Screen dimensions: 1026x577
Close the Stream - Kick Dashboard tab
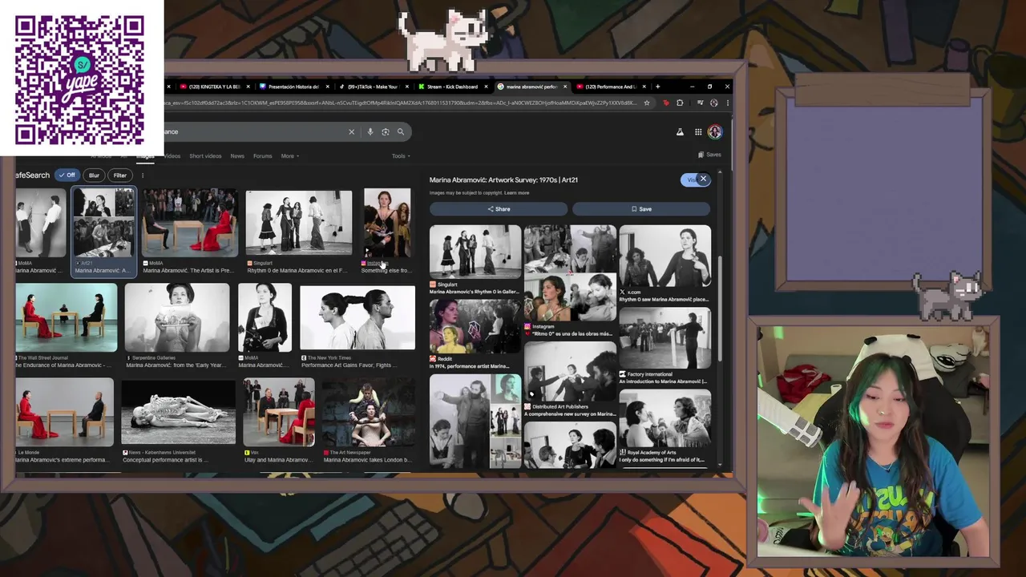(486, 87)
